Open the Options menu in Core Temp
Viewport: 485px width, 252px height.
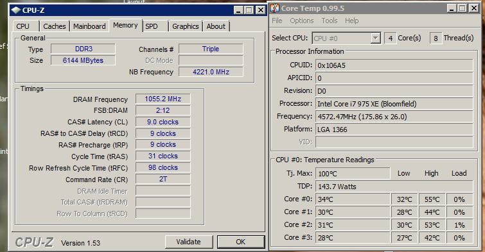tap(301, 21)
